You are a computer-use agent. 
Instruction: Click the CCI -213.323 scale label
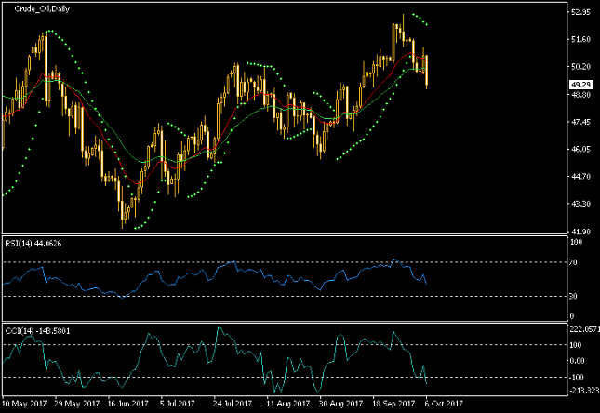584,391
